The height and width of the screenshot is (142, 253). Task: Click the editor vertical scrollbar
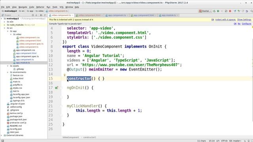pyautogui.click(x=252, y=80)
